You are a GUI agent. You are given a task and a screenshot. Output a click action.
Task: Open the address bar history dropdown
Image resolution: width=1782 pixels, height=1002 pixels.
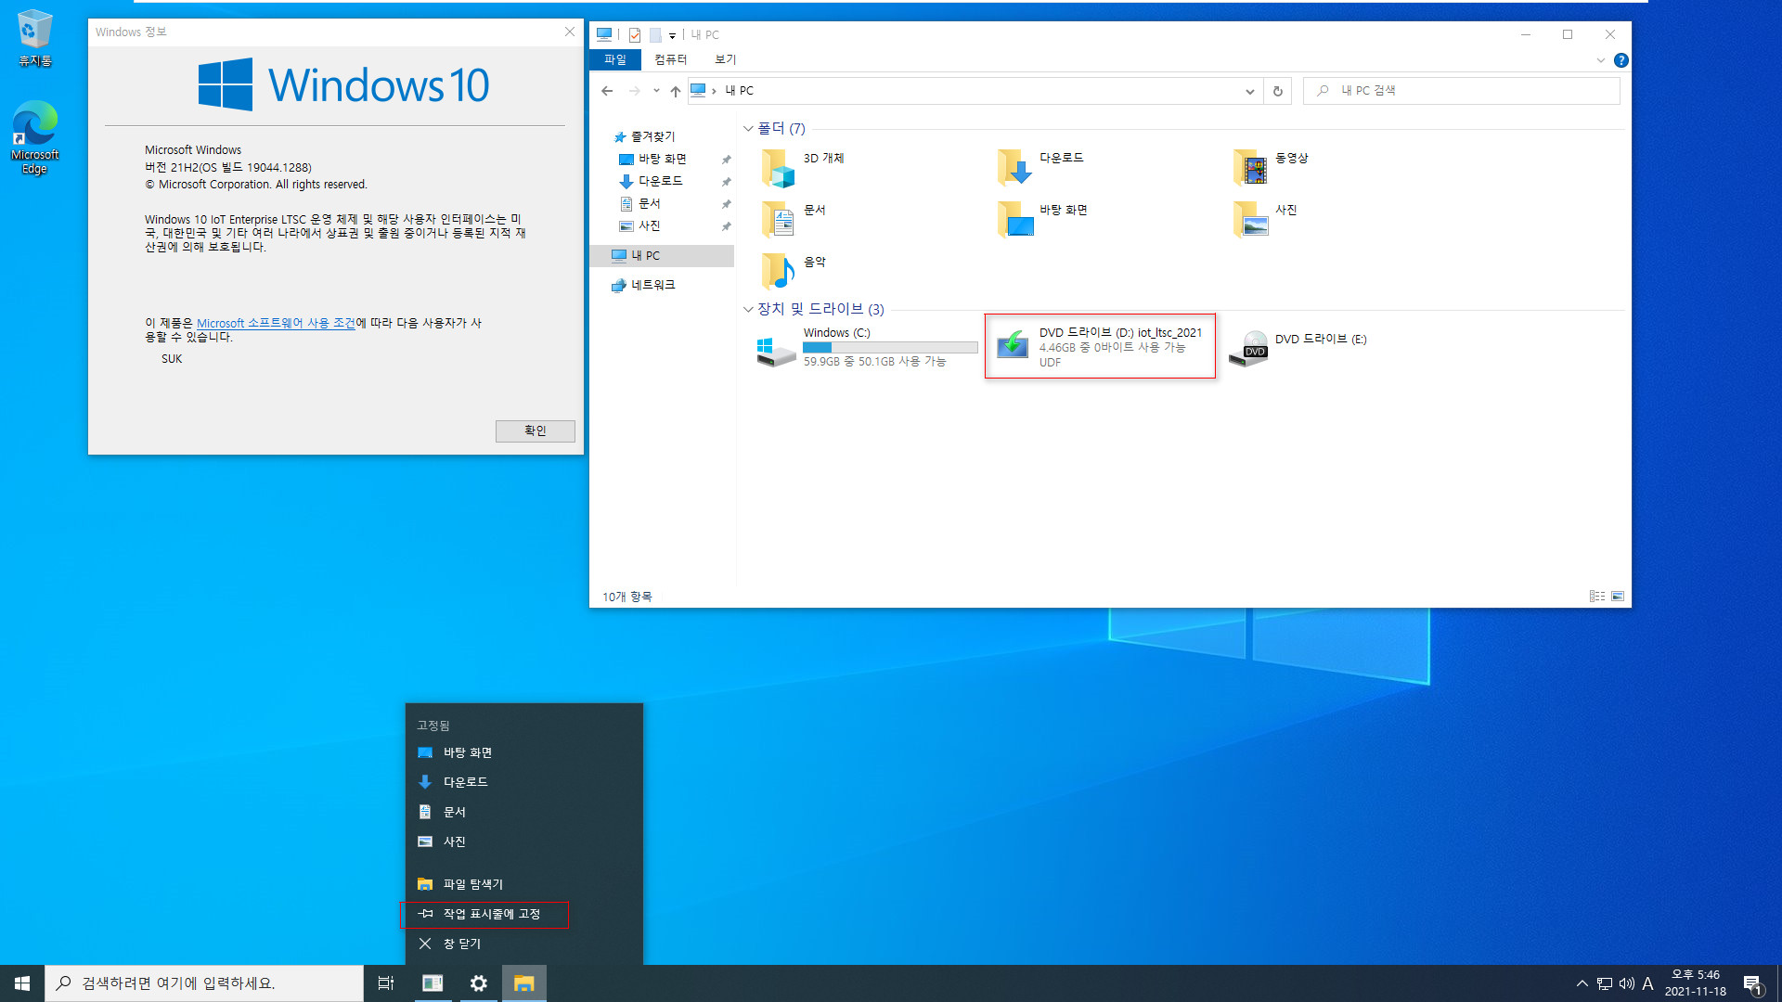(x=1250, y=90)
